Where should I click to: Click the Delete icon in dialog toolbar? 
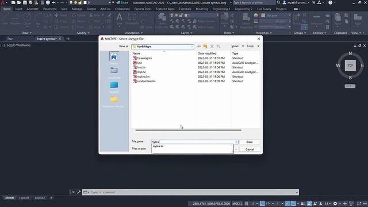pos(212,47)
